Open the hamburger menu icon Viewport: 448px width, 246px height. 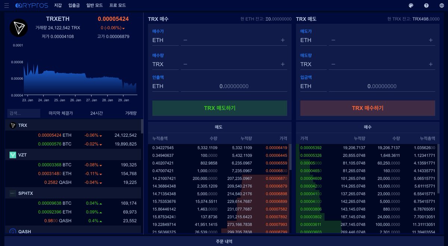click(x=6, y=6)
